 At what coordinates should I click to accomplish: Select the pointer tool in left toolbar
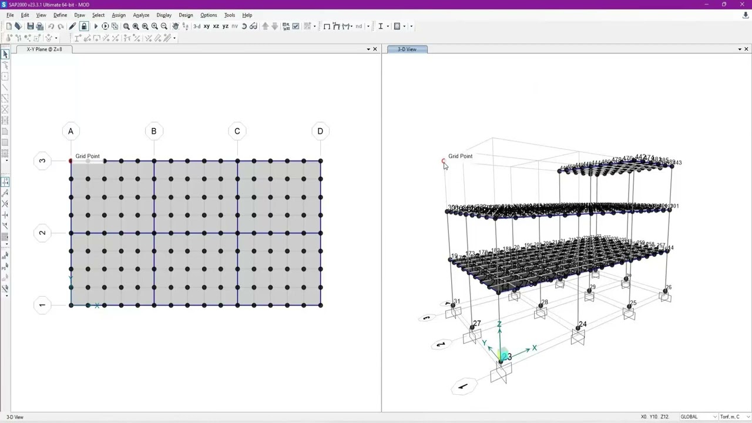(x=5, y=54)
